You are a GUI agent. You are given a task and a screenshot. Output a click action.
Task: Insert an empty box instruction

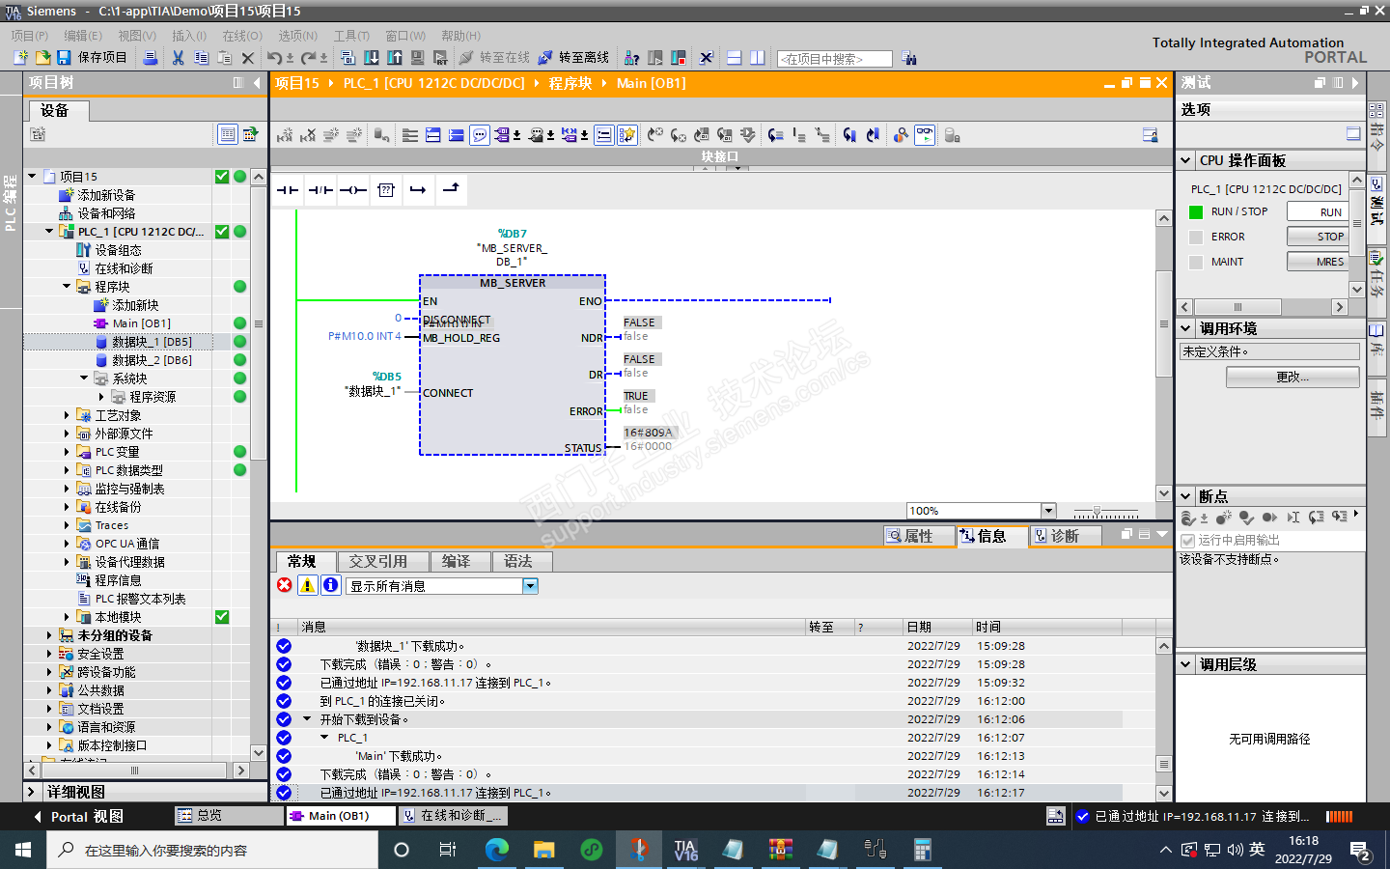386,190
